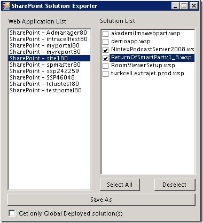Viewport: 203px width, 223px height.
Task: Select SharePoint - Admanager80 web application
Action: (x=49, y=33)
